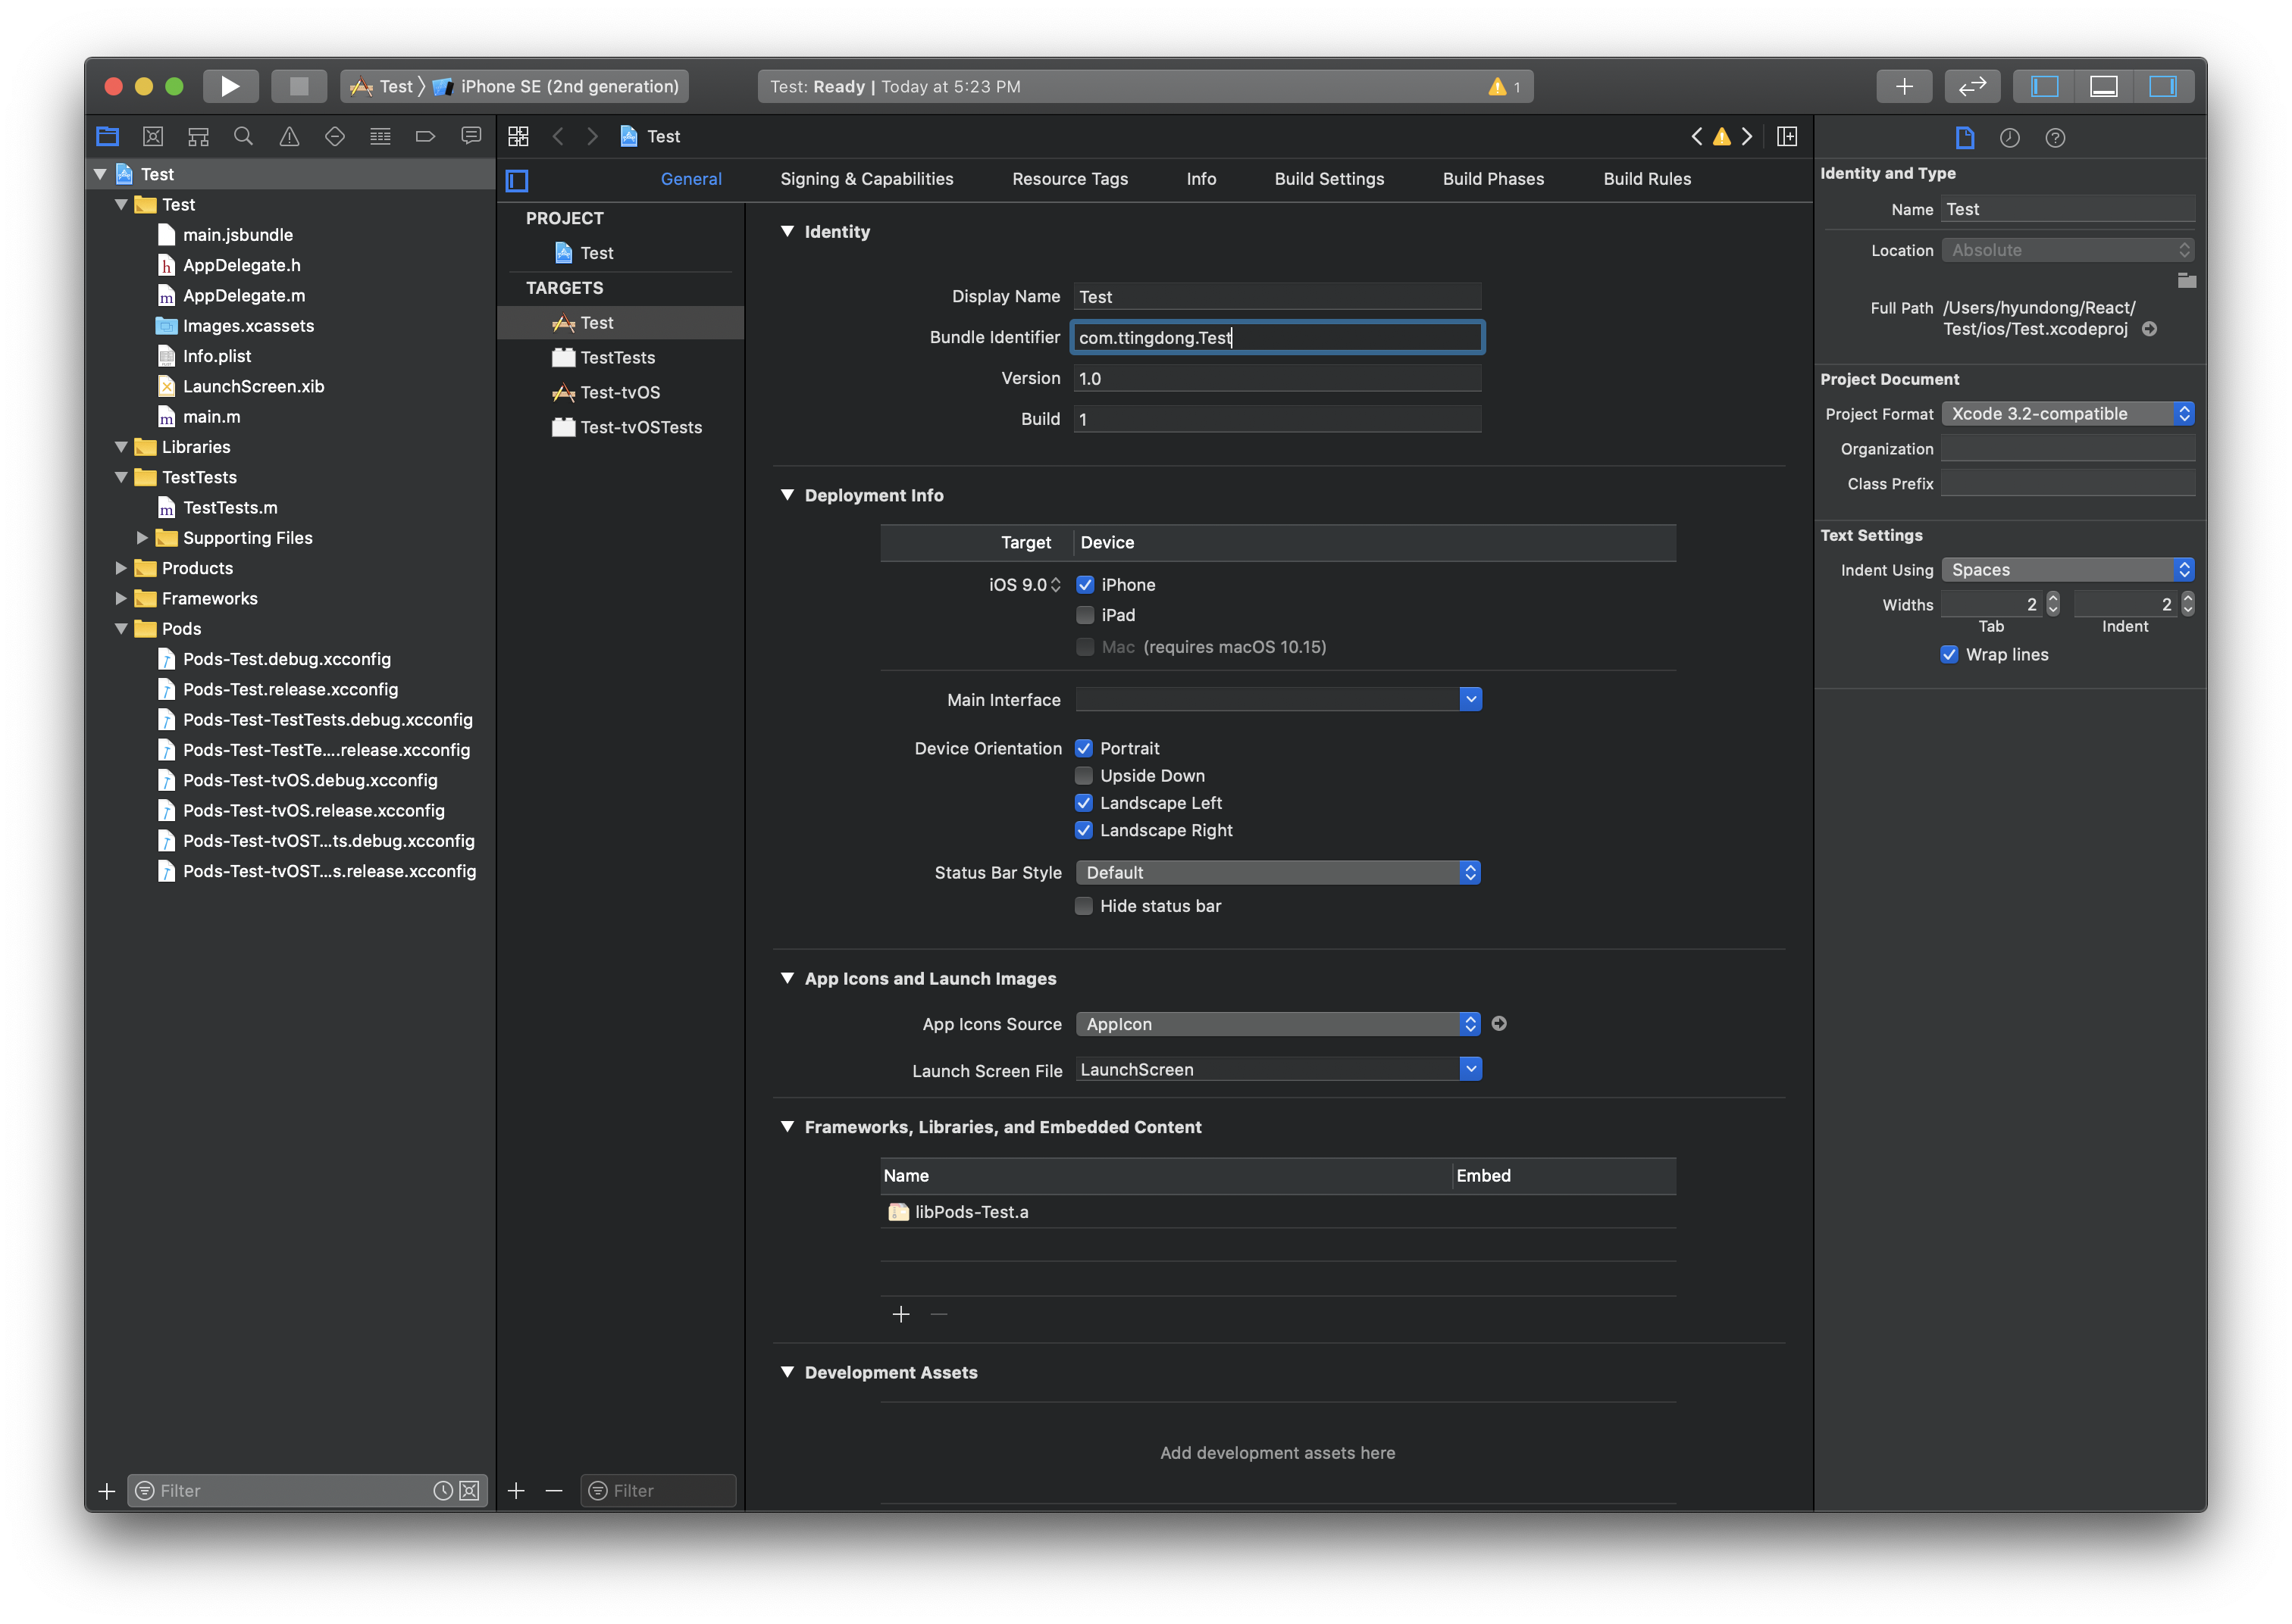The width and height of the screenshot is (2292, 1624).
Task: Enable the iPad device checkbox
Action: click(x=1085, y=615)
